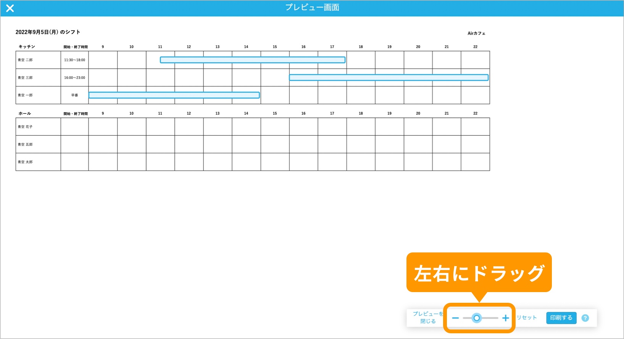Click the キッチン section header

tap(27, 47)
